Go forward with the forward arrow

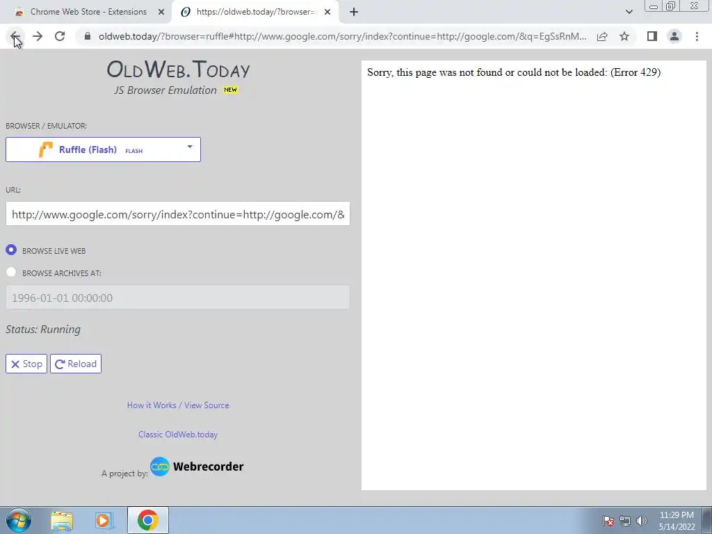coord(38,36)
